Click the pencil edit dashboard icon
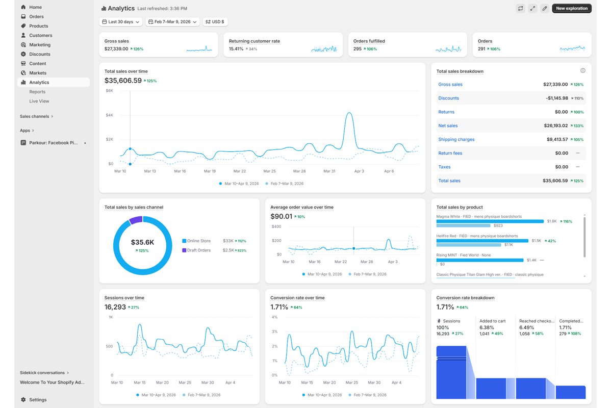 coord(545,8)
